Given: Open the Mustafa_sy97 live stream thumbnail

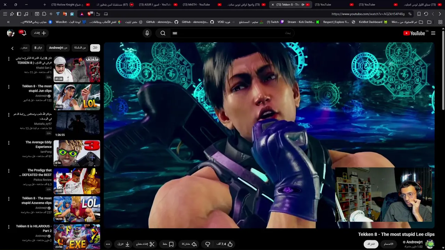Looking at the screenshot, I should pos(77,125).
